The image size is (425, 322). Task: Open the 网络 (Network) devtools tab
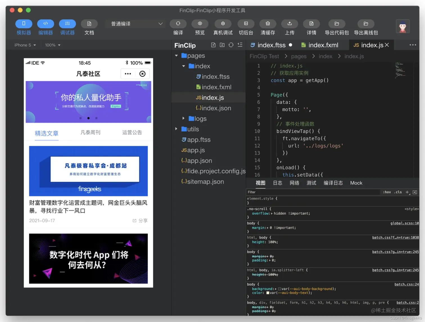[294, 183]
